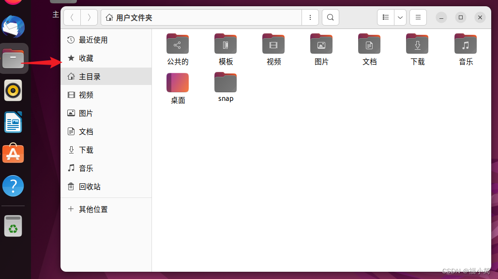Open the path bar three-dot menu

(310, 17)
